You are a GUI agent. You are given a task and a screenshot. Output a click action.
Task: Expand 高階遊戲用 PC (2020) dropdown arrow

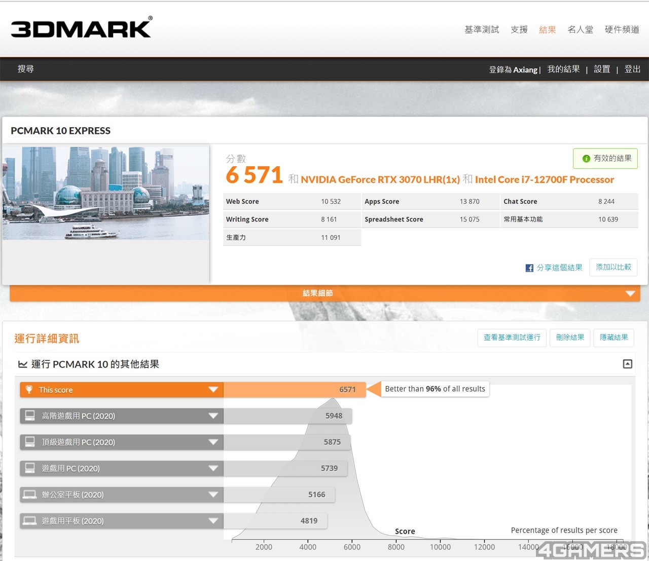coord(213,416)
